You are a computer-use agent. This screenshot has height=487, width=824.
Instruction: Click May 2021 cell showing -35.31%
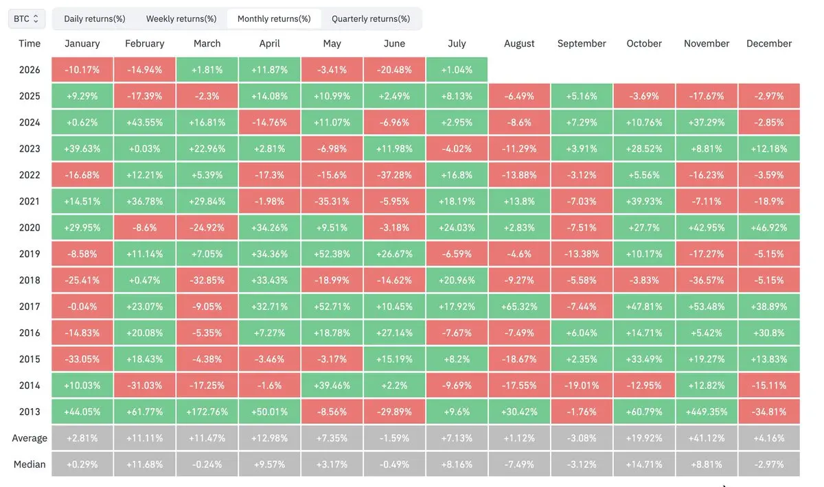[x=332, y=202]
